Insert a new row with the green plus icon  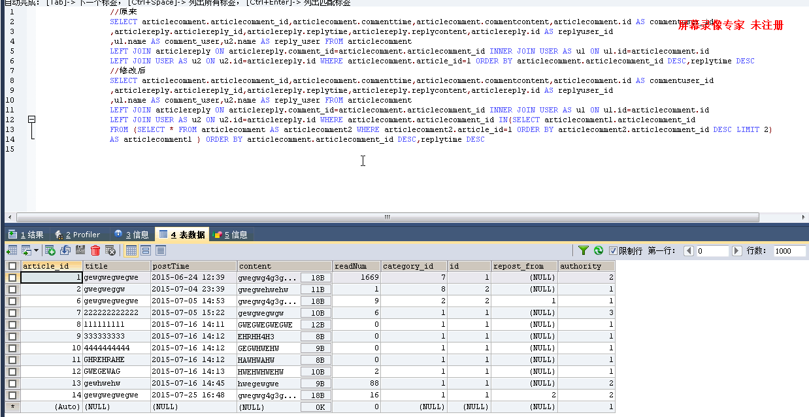point(50,250)
